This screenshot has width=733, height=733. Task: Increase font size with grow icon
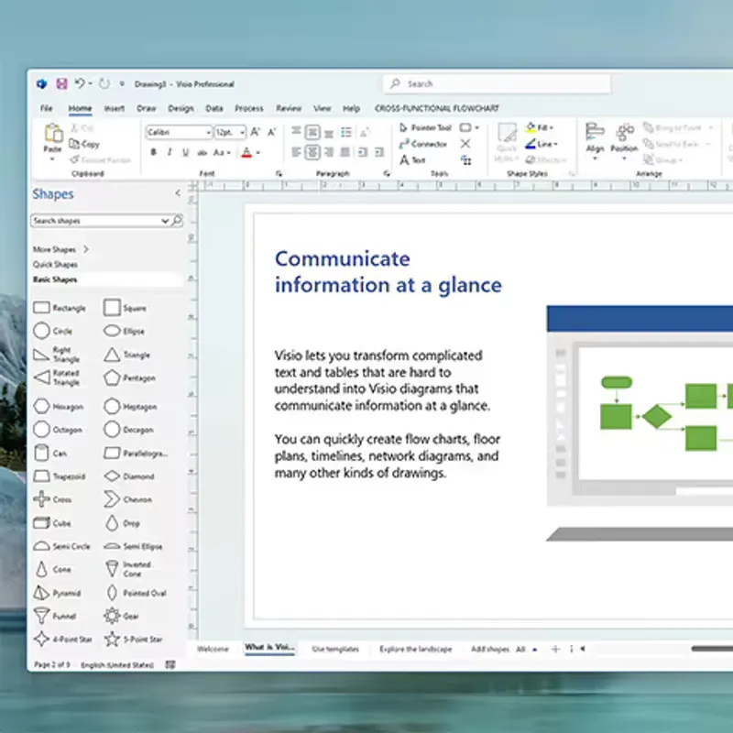[256, 132]
